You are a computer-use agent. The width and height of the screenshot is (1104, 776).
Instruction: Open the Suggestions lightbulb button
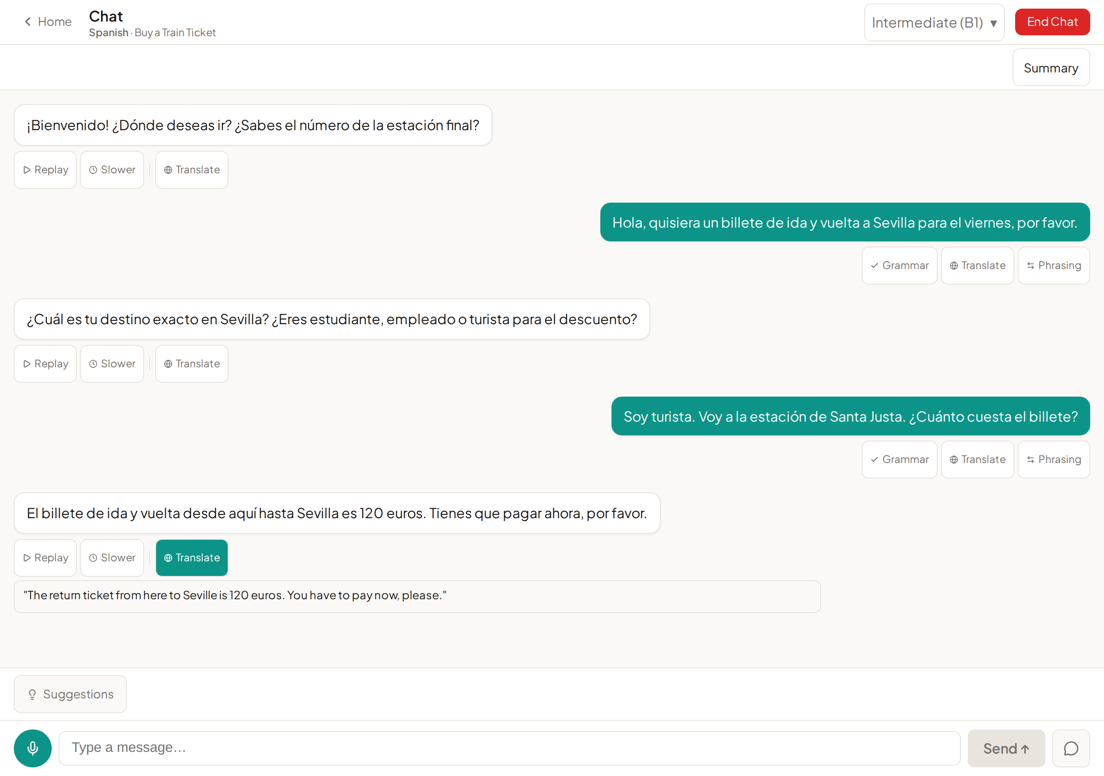(70, 694)
